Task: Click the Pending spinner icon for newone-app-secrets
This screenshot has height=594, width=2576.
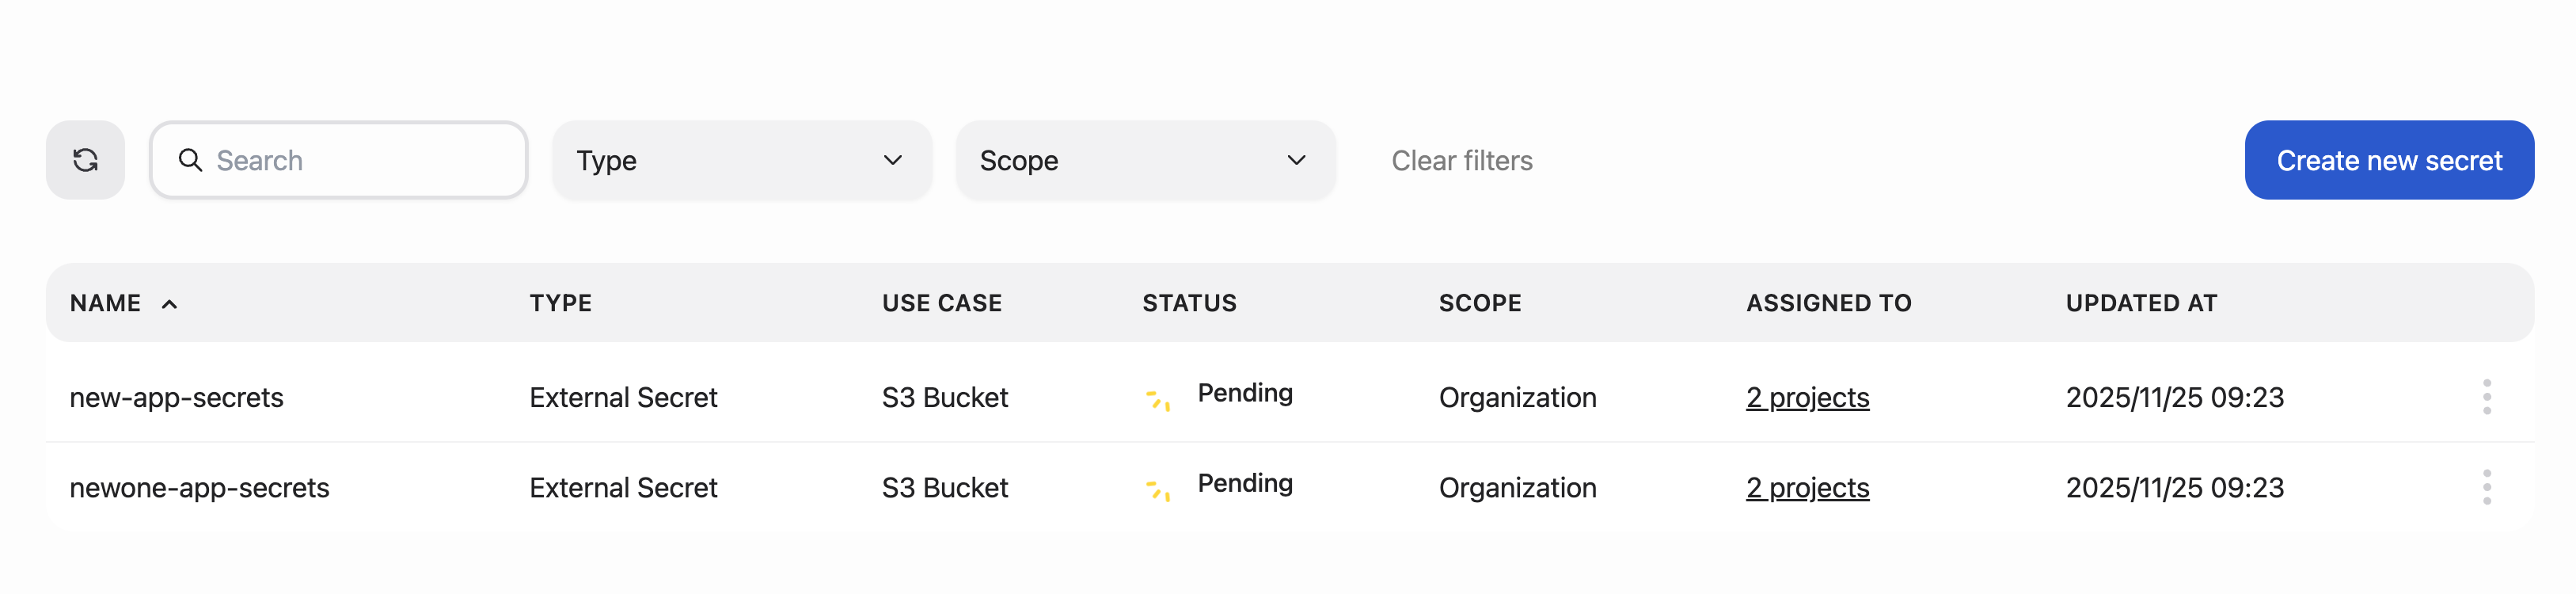Action: click(x=1158, y=490)
